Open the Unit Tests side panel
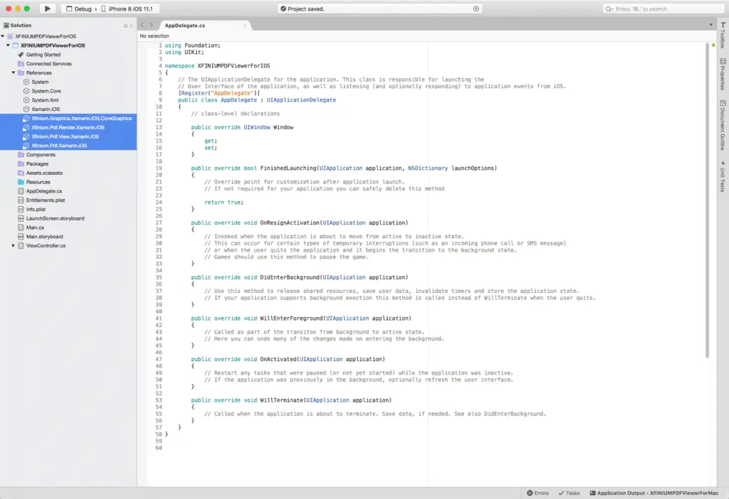The image size is (729, 499). 723,176
